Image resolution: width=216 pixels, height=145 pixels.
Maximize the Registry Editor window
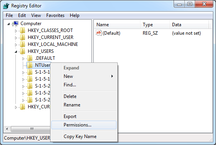click(190, 4)
